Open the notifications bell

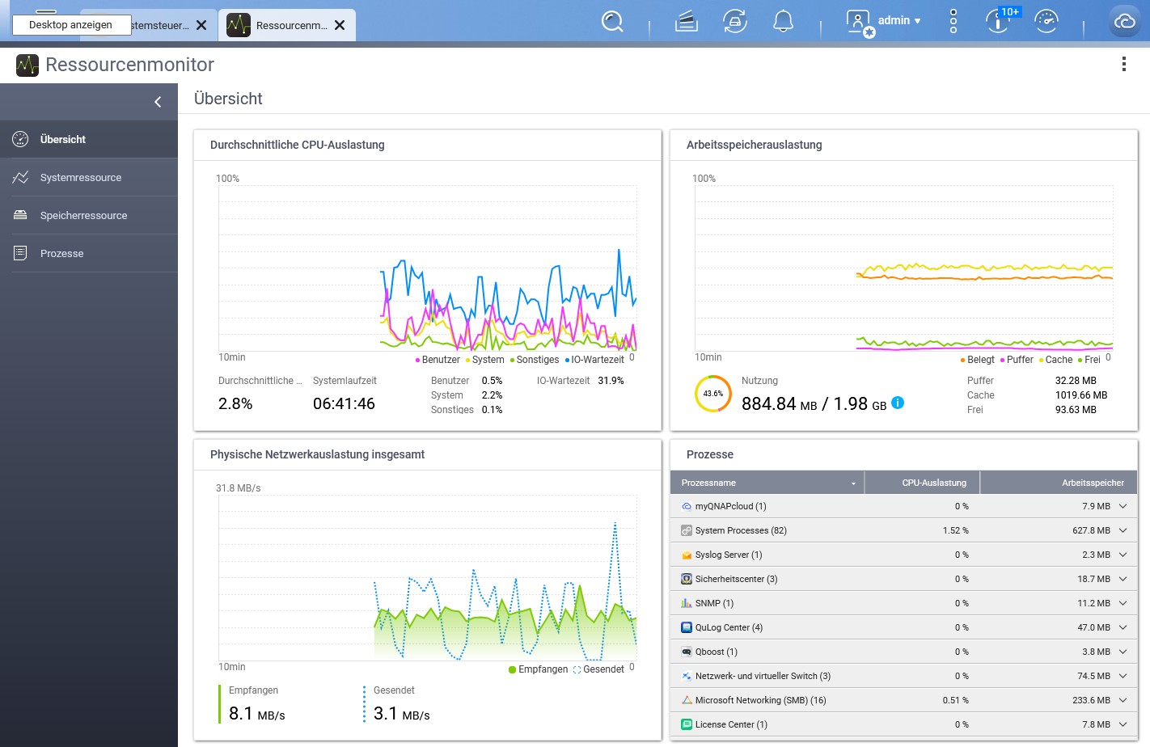click(783, 22)
